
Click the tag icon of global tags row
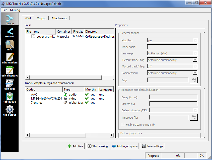click(65, 103)
